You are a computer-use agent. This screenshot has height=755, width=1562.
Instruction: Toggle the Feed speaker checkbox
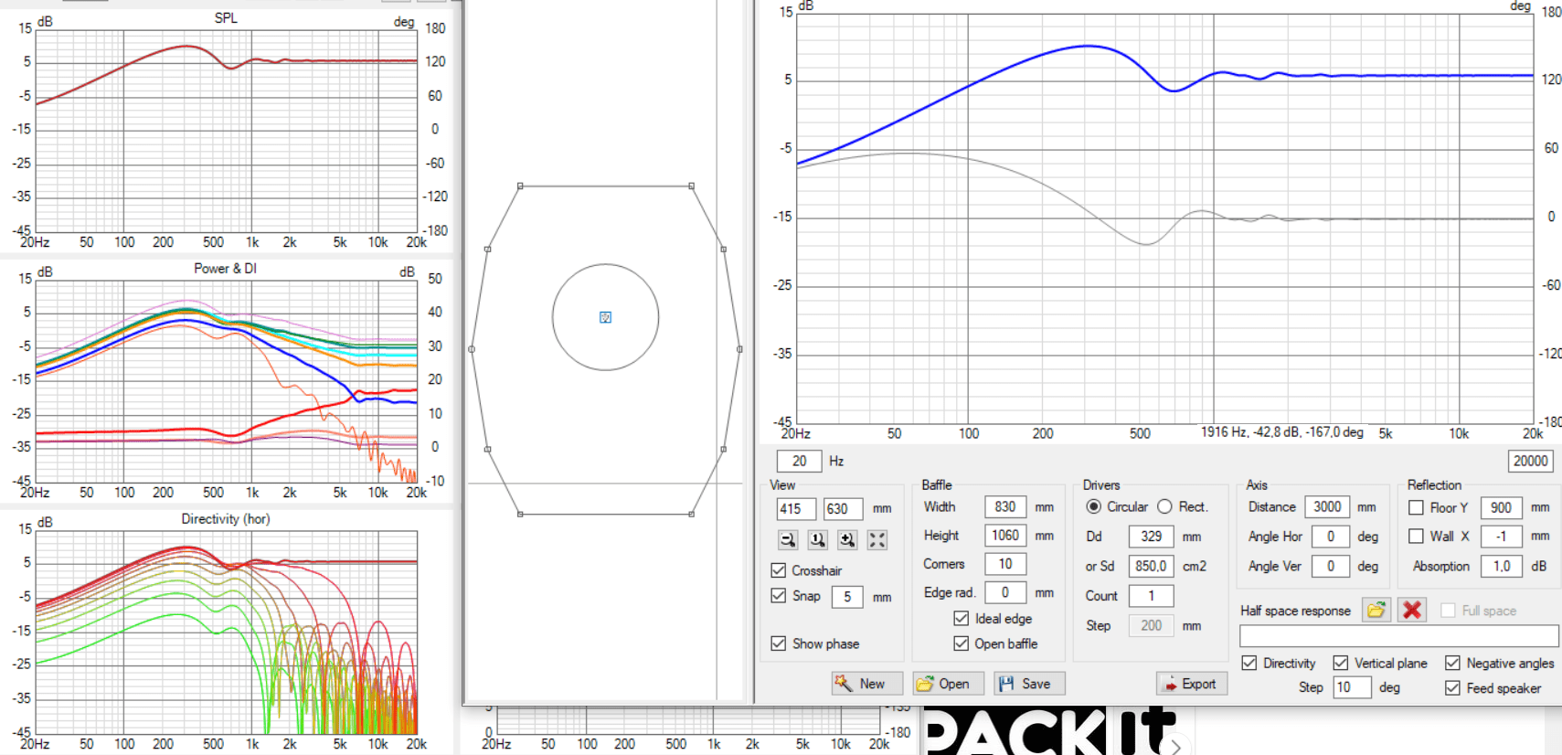pos(1452,687)
